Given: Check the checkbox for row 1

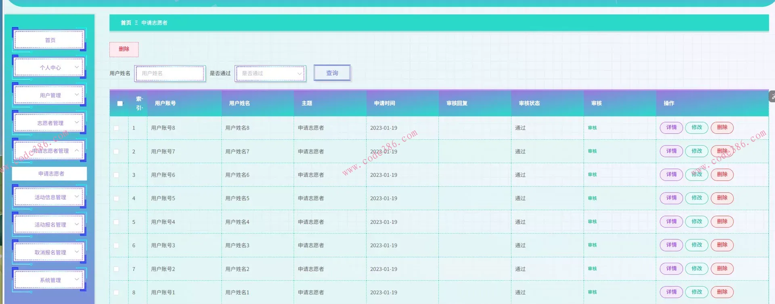Looking at the screenshot, I should click(116, 128).
